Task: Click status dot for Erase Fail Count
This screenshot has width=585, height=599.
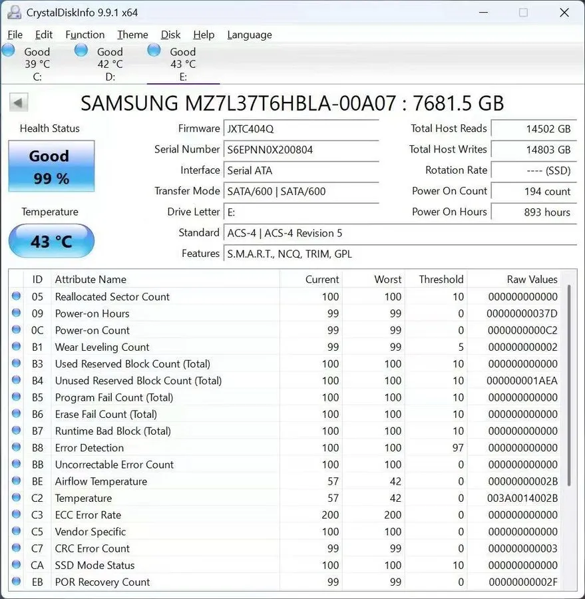Action: 16,414
